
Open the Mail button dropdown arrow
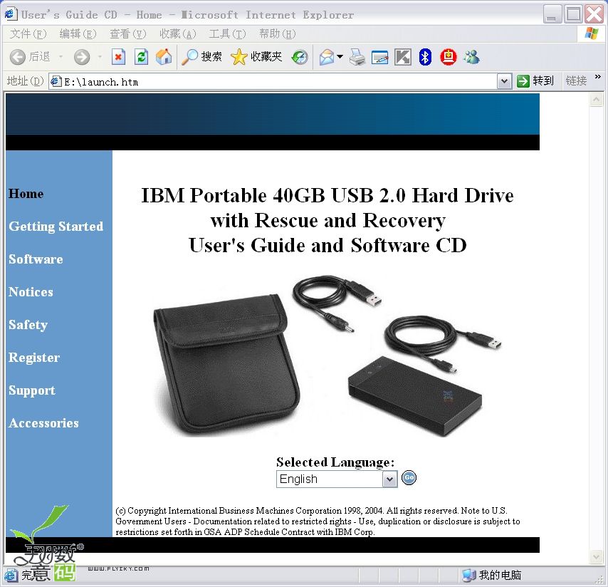pos(340,57)
